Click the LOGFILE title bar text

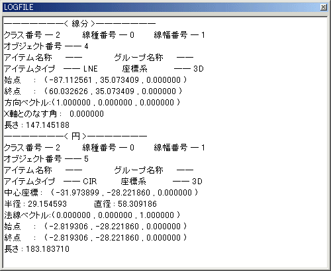point(19,7)
